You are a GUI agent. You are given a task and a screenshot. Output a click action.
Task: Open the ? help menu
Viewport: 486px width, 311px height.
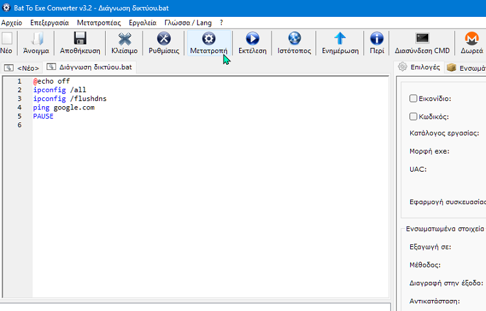pos(222,23)
